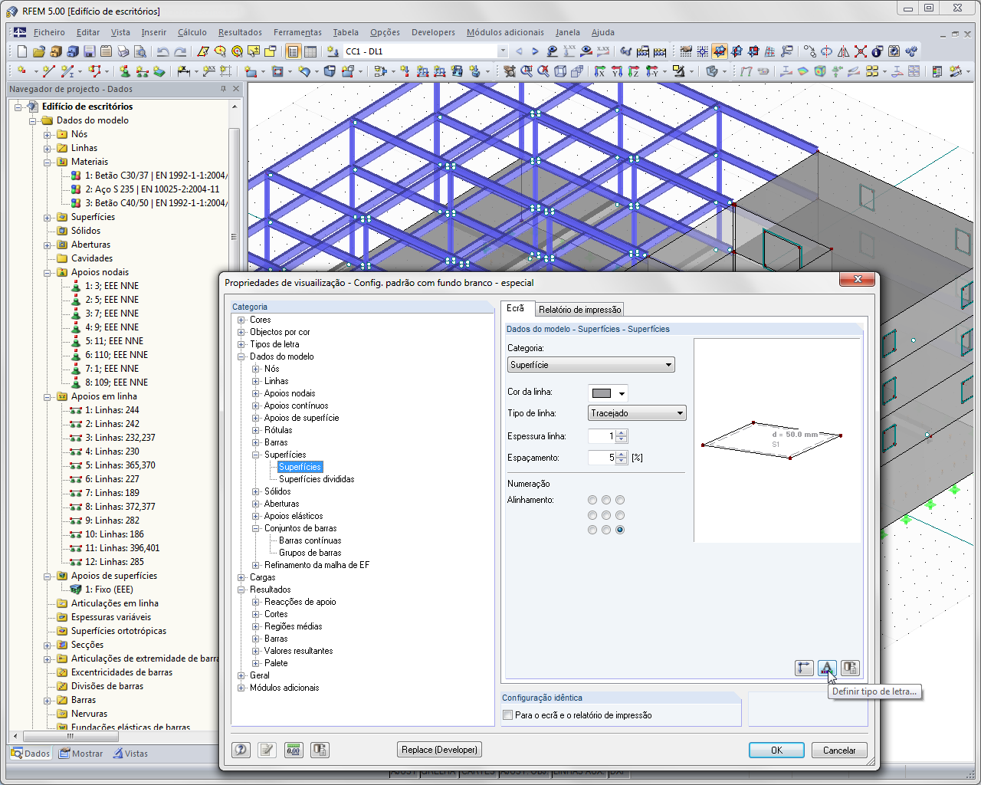Click the Y-direction view icon

click(616, 71)
